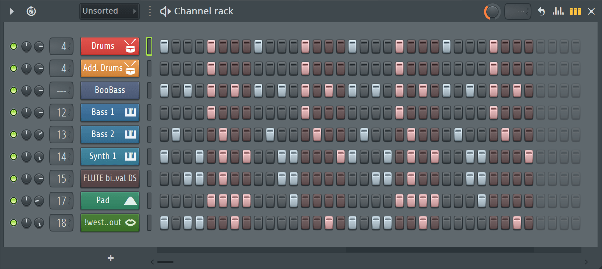This screenshot has height=269, width=602.
Task: Open the Drums channel button
Action: tap(110, 46)
